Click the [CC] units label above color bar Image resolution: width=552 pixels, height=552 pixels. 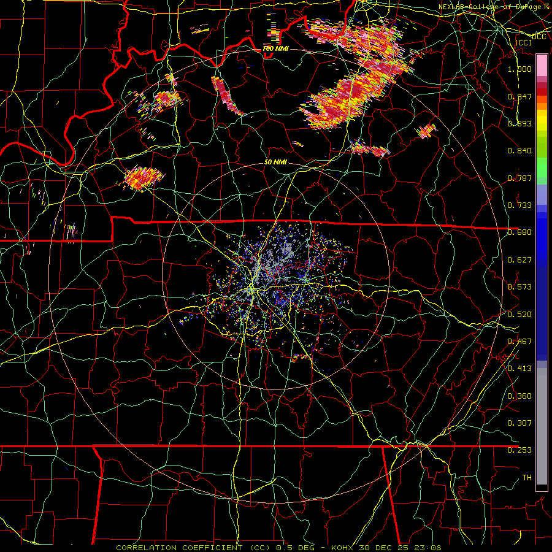(x=524, y=42)
